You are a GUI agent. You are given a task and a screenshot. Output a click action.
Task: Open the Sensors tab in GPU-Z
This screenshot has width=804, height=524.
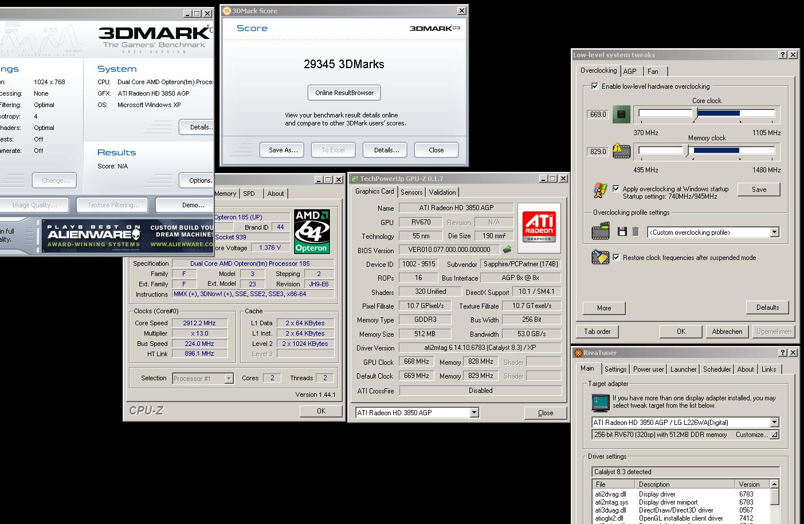[411, 192]
